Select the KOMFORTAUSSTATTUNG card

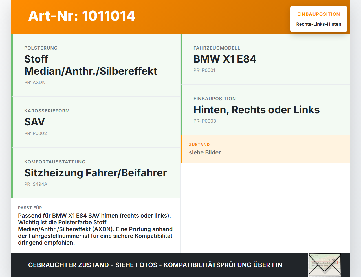tap(96, 173)
